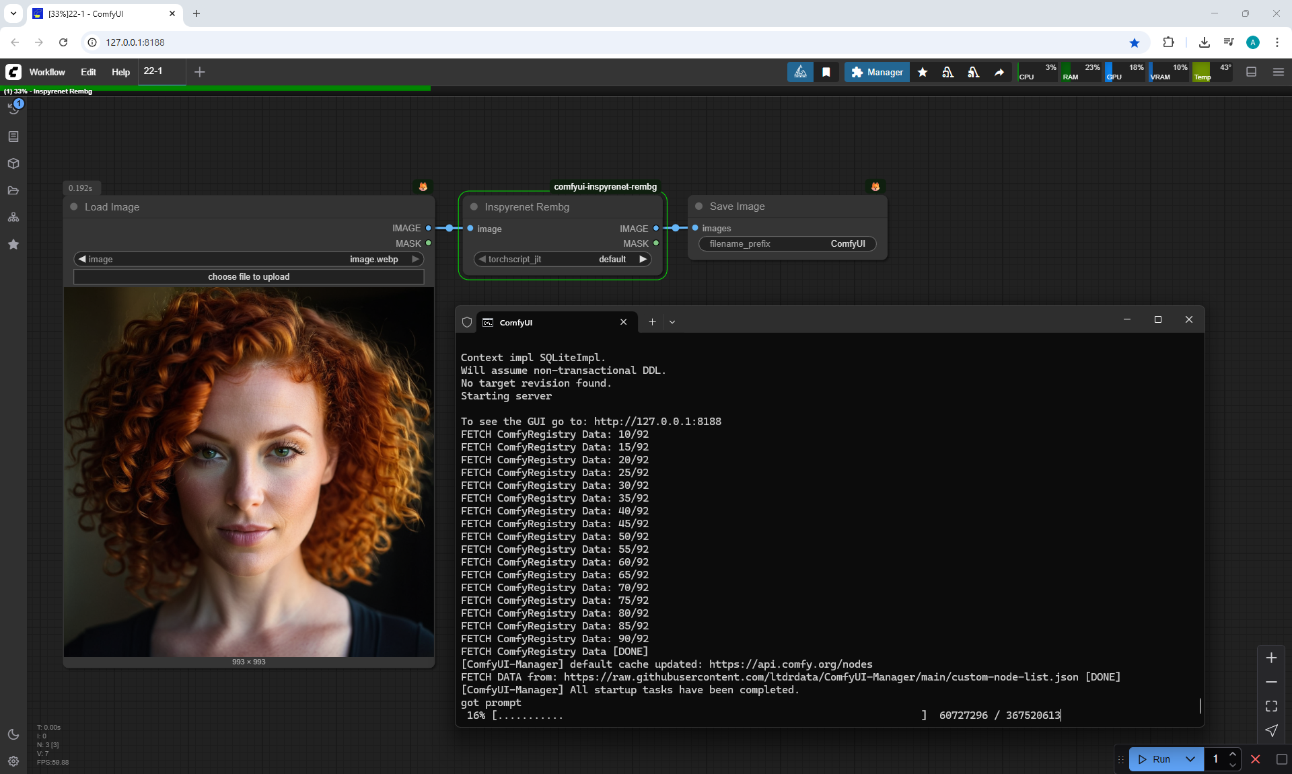Click the share arrow icon in toolbar
This screenshot has width=1292, height=774.
click(x=999, y=72)
